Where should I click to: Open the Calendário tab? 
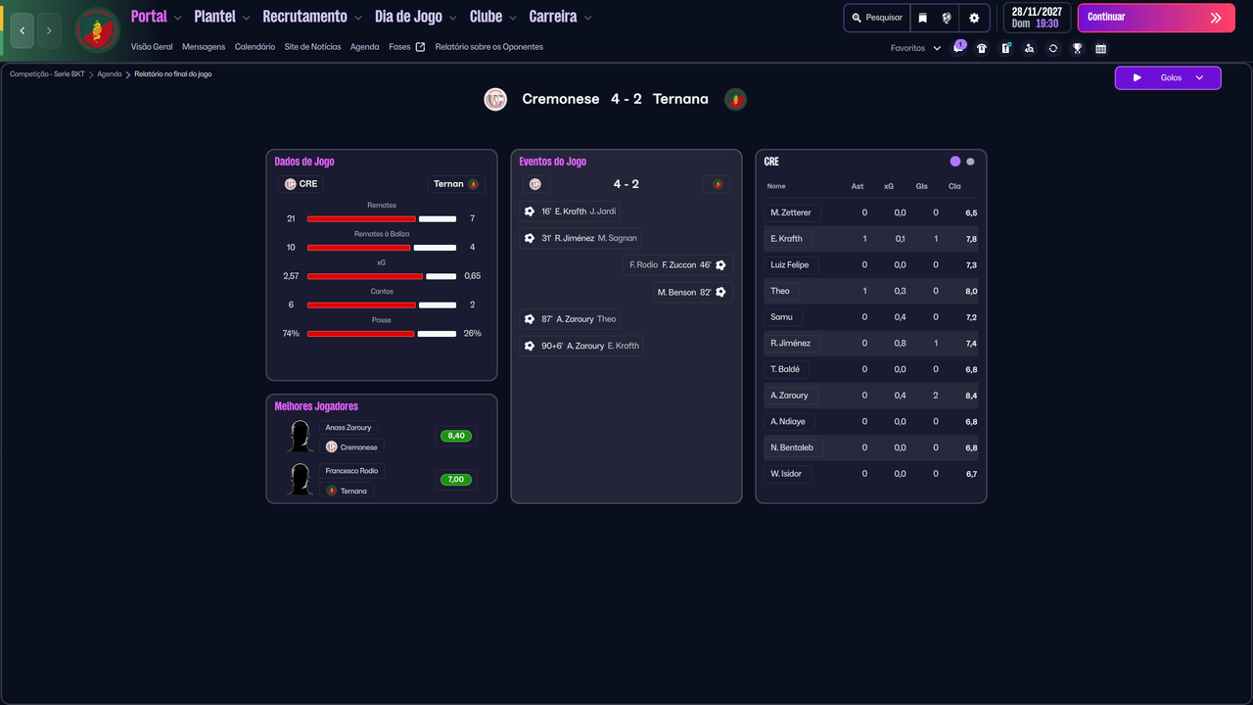pyautogui.click(x=255, y=47)
